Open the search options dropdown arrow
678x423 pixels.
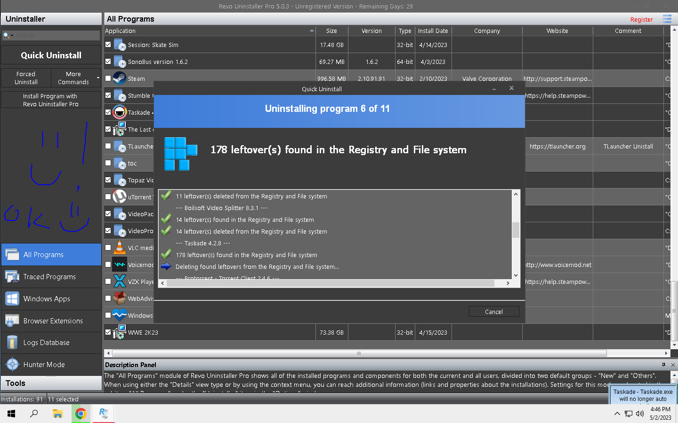(x=12, y=35)
